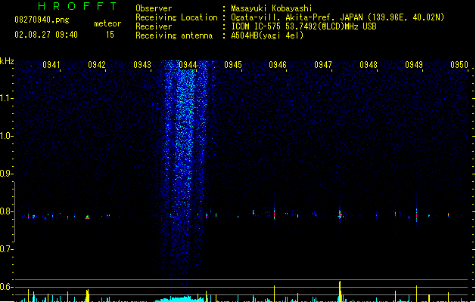The height and width of the screenshot is (302, 476).
Task: Click the bright meteor echo near 0947
Action: [340, 214]
